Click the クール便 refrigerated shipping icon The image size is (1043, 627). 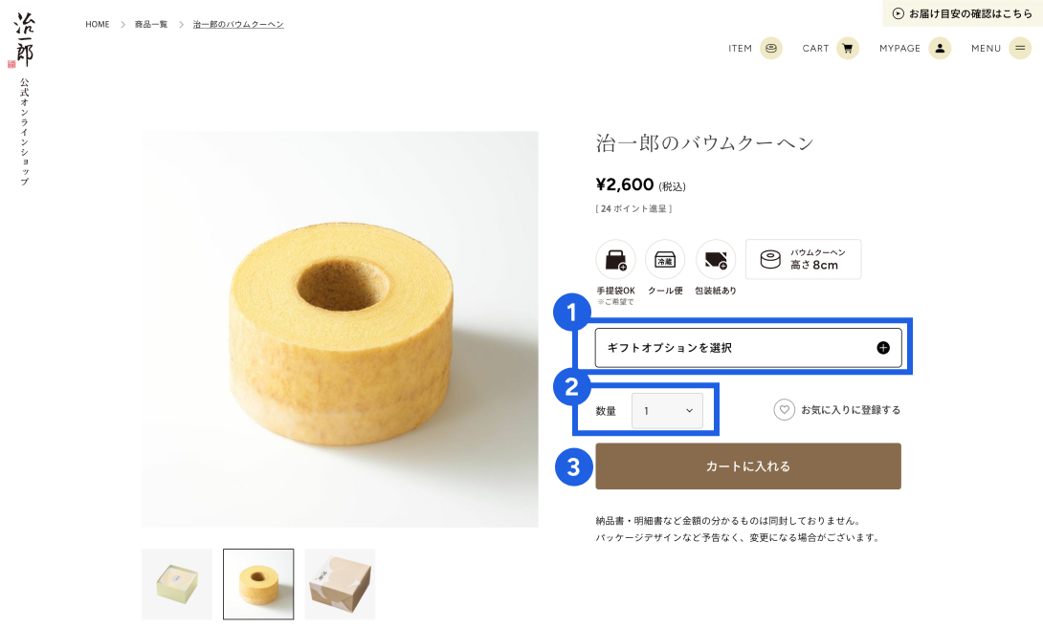click(665, 259)
